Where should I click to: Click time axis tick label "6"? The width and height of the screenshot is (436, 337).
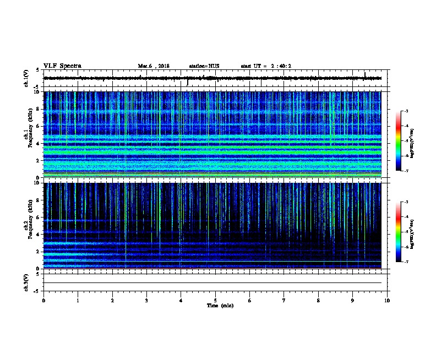[250, 301]
